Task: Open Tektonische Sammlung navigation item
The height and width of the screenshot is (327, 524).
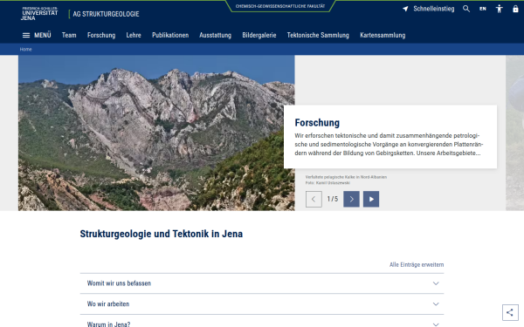Action: (318, 36)
